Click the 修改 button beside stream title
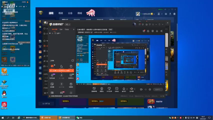This screenshot has height=120, width=213. click(x=111, y=30)
